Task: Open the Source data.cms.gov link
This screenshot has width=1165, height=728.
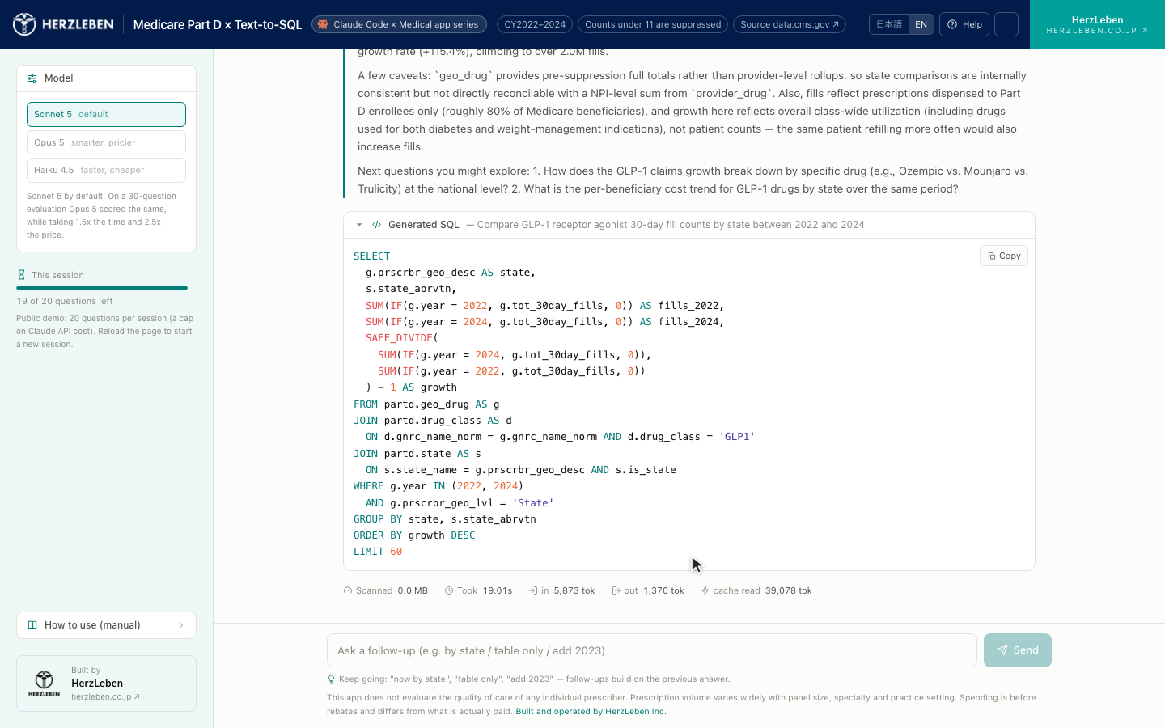Action: click(x=790, y=24)
